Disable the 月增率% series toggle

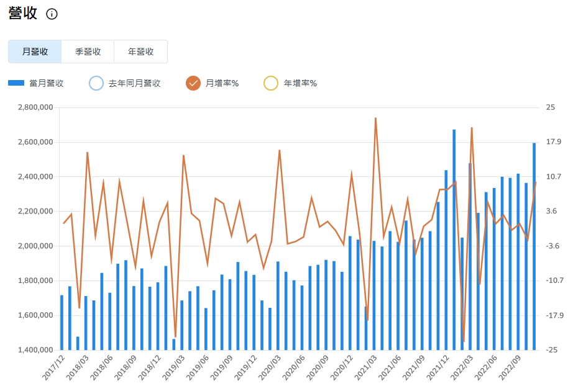click(x=193, y=83)
